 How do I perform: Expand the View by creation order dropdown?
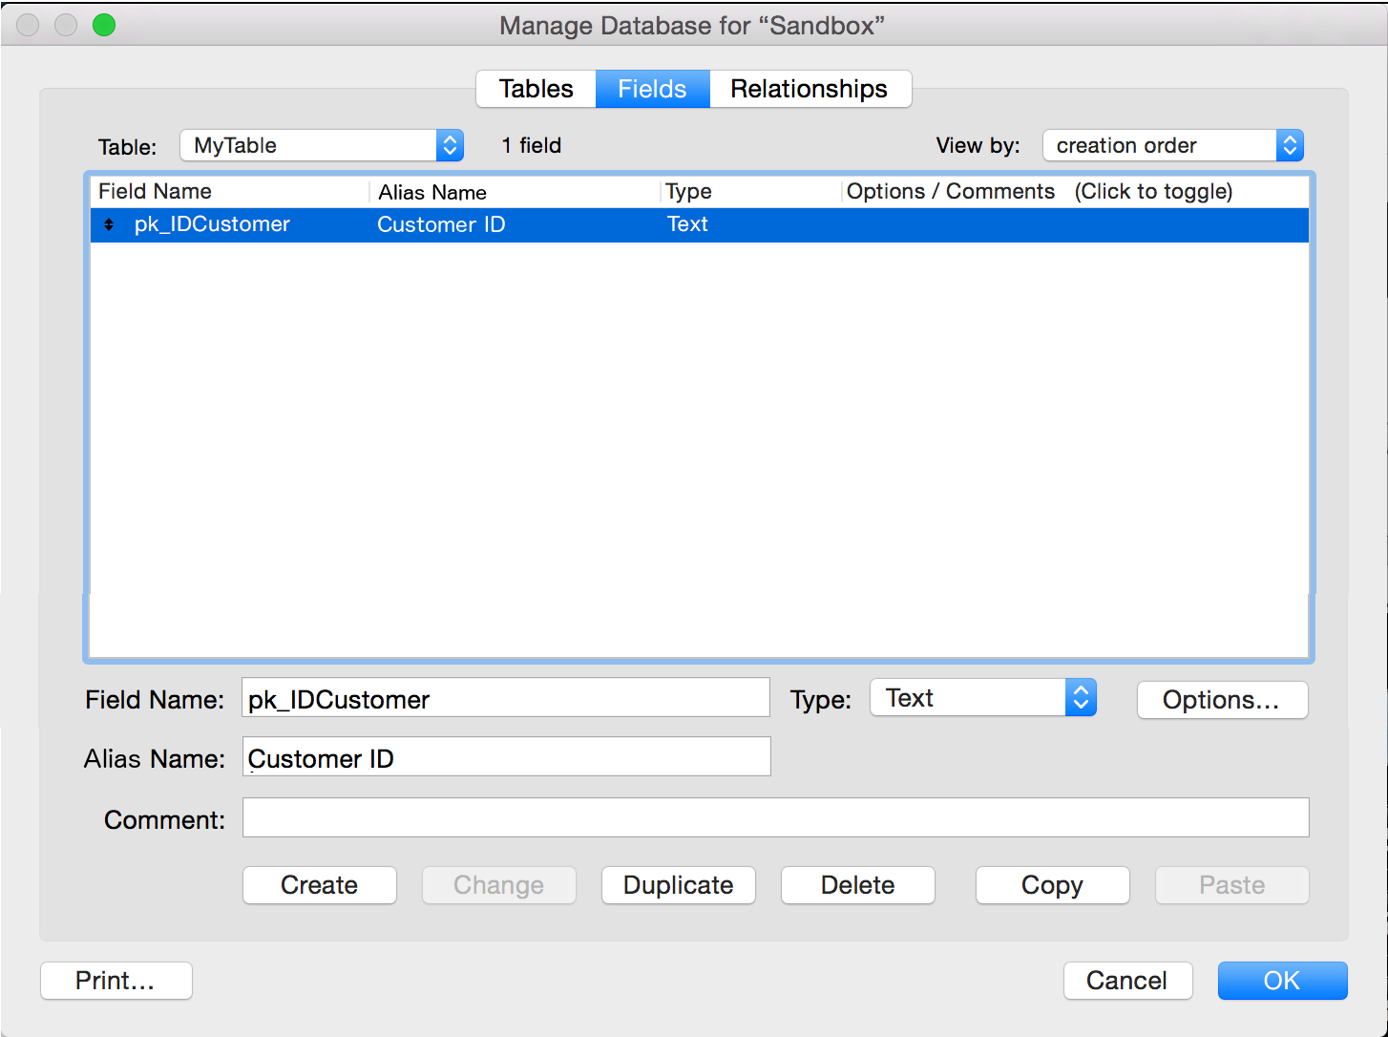click(1172, 145)
